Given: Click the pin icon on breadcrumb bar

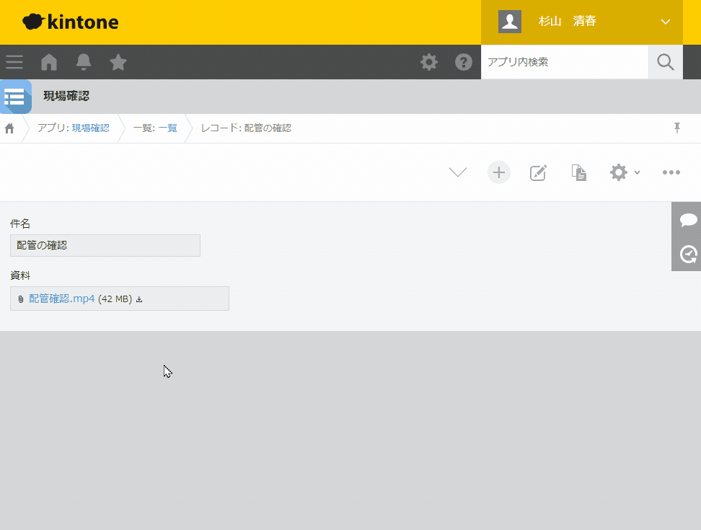Looking at the screenshot, I should click(x=677, y=128).
